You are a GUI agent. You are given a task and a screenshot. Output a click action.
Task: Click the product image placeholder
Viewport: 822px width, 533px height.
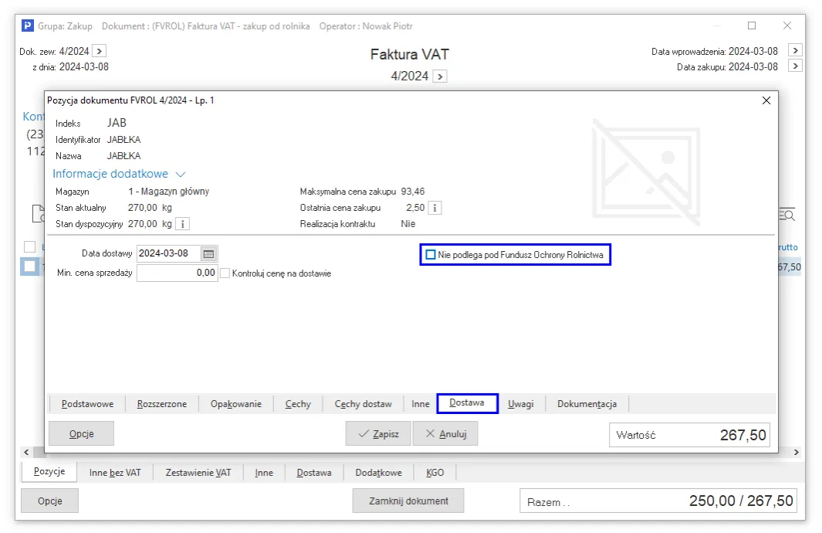646,172
